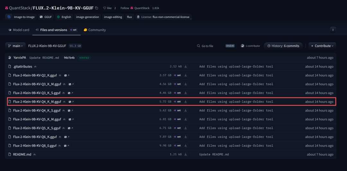Download Flux-2-Klein-9B-KV-Q5_K_S.gguf
Screen dimensions: 347x171
tap(186, 128)
